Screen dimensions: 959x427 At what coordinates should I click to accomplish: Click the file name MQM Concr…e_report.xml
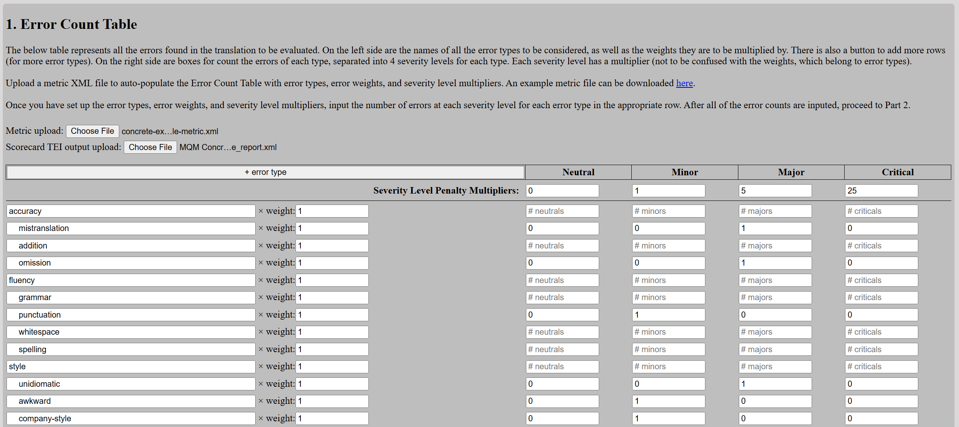228,147
